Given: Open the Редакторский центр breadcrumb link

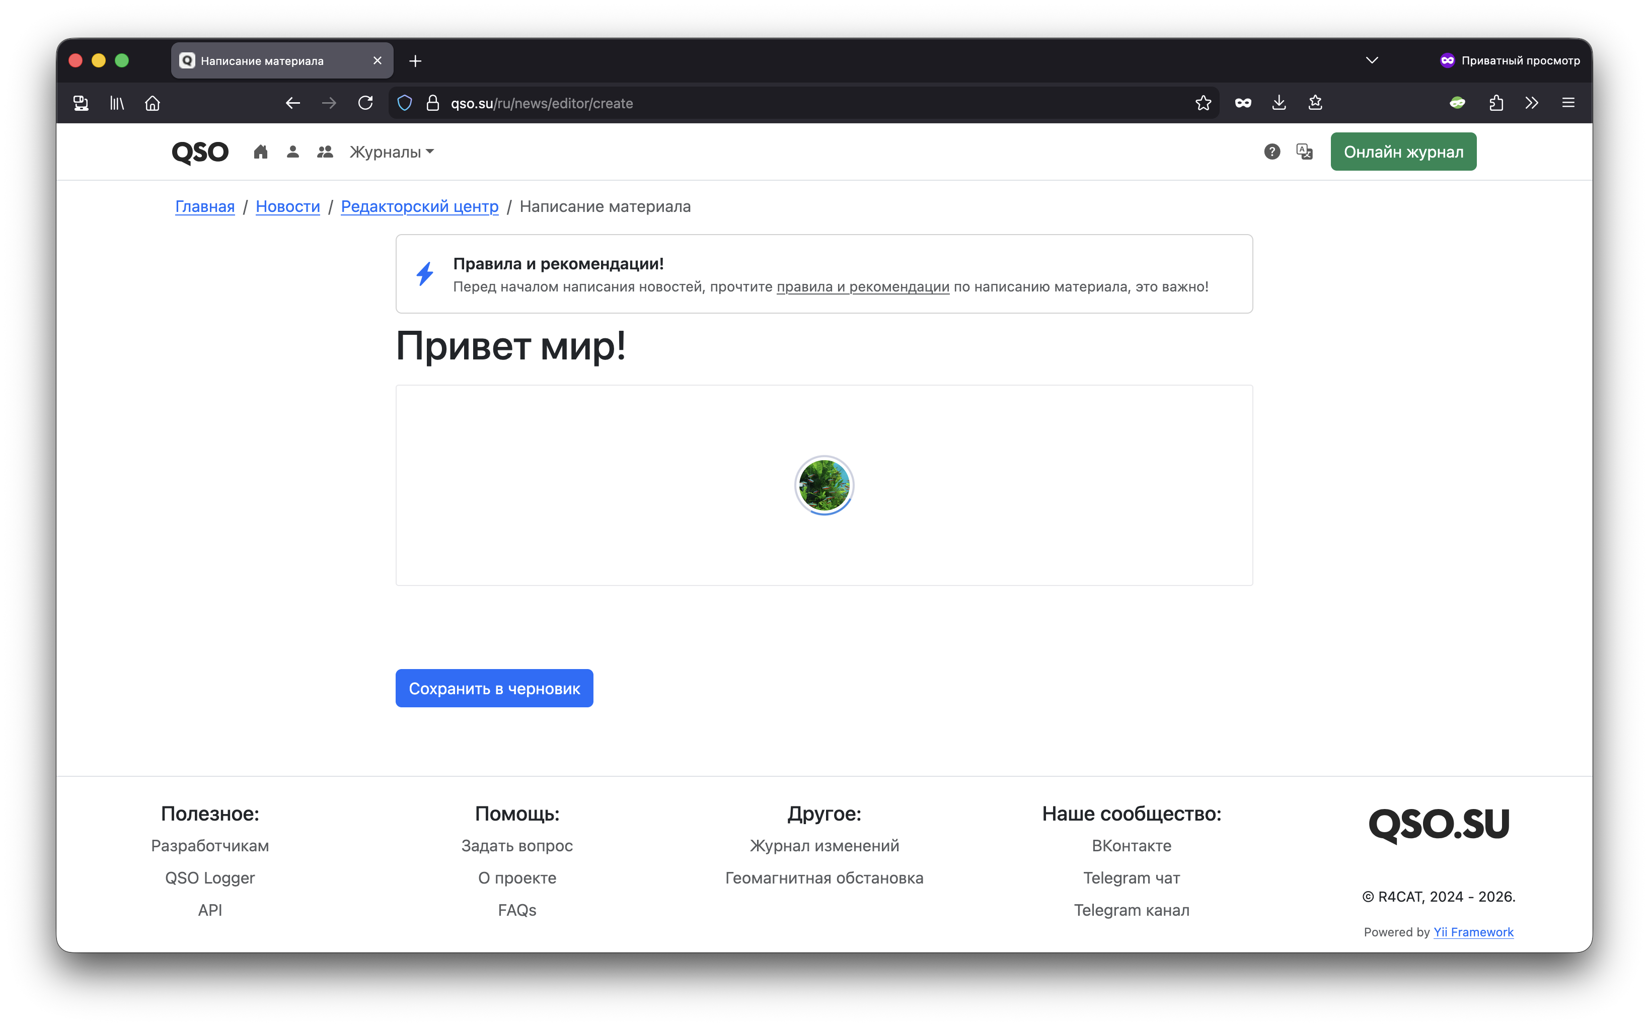Looking at the screenshot, I should [419, 206].
